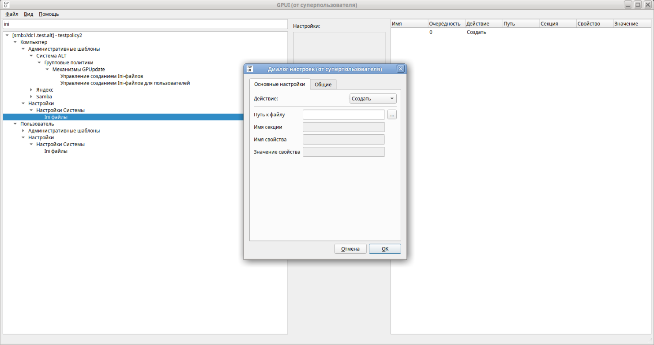Open the Файл menu
The image size is (654, 345).
click(12, 14)
